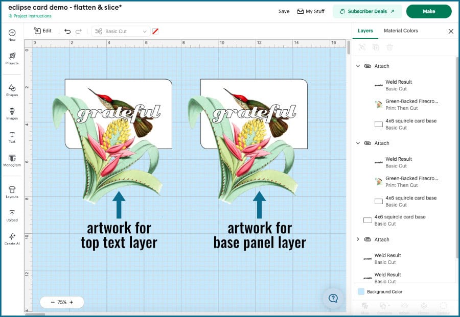Click the canvas vertical scrollbar
The image size is (460, 317).
coord(349,47)
